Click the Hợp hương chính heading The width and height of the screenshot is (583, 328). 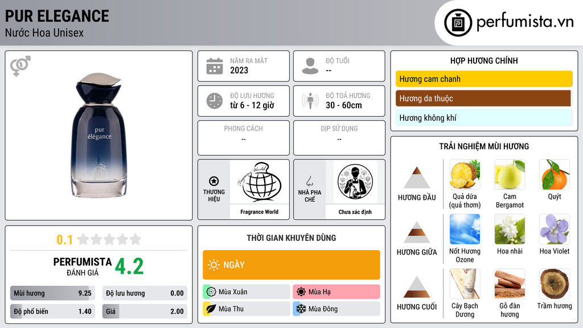[484, 60]
